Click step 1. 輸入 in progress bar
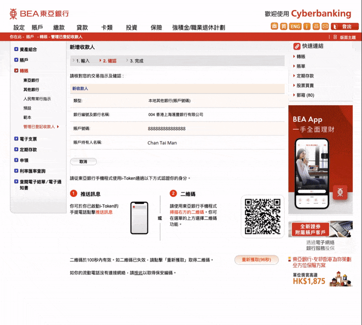 83,61
